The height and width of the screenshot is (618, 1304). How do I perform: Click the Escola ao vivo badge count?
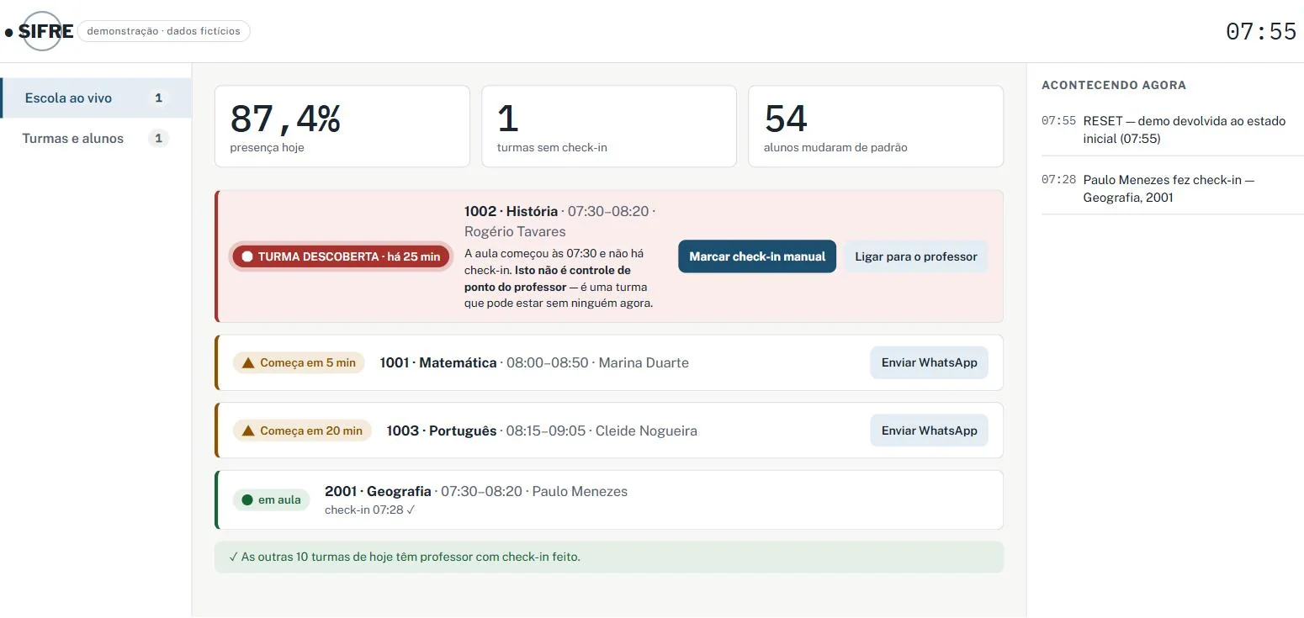158,98
